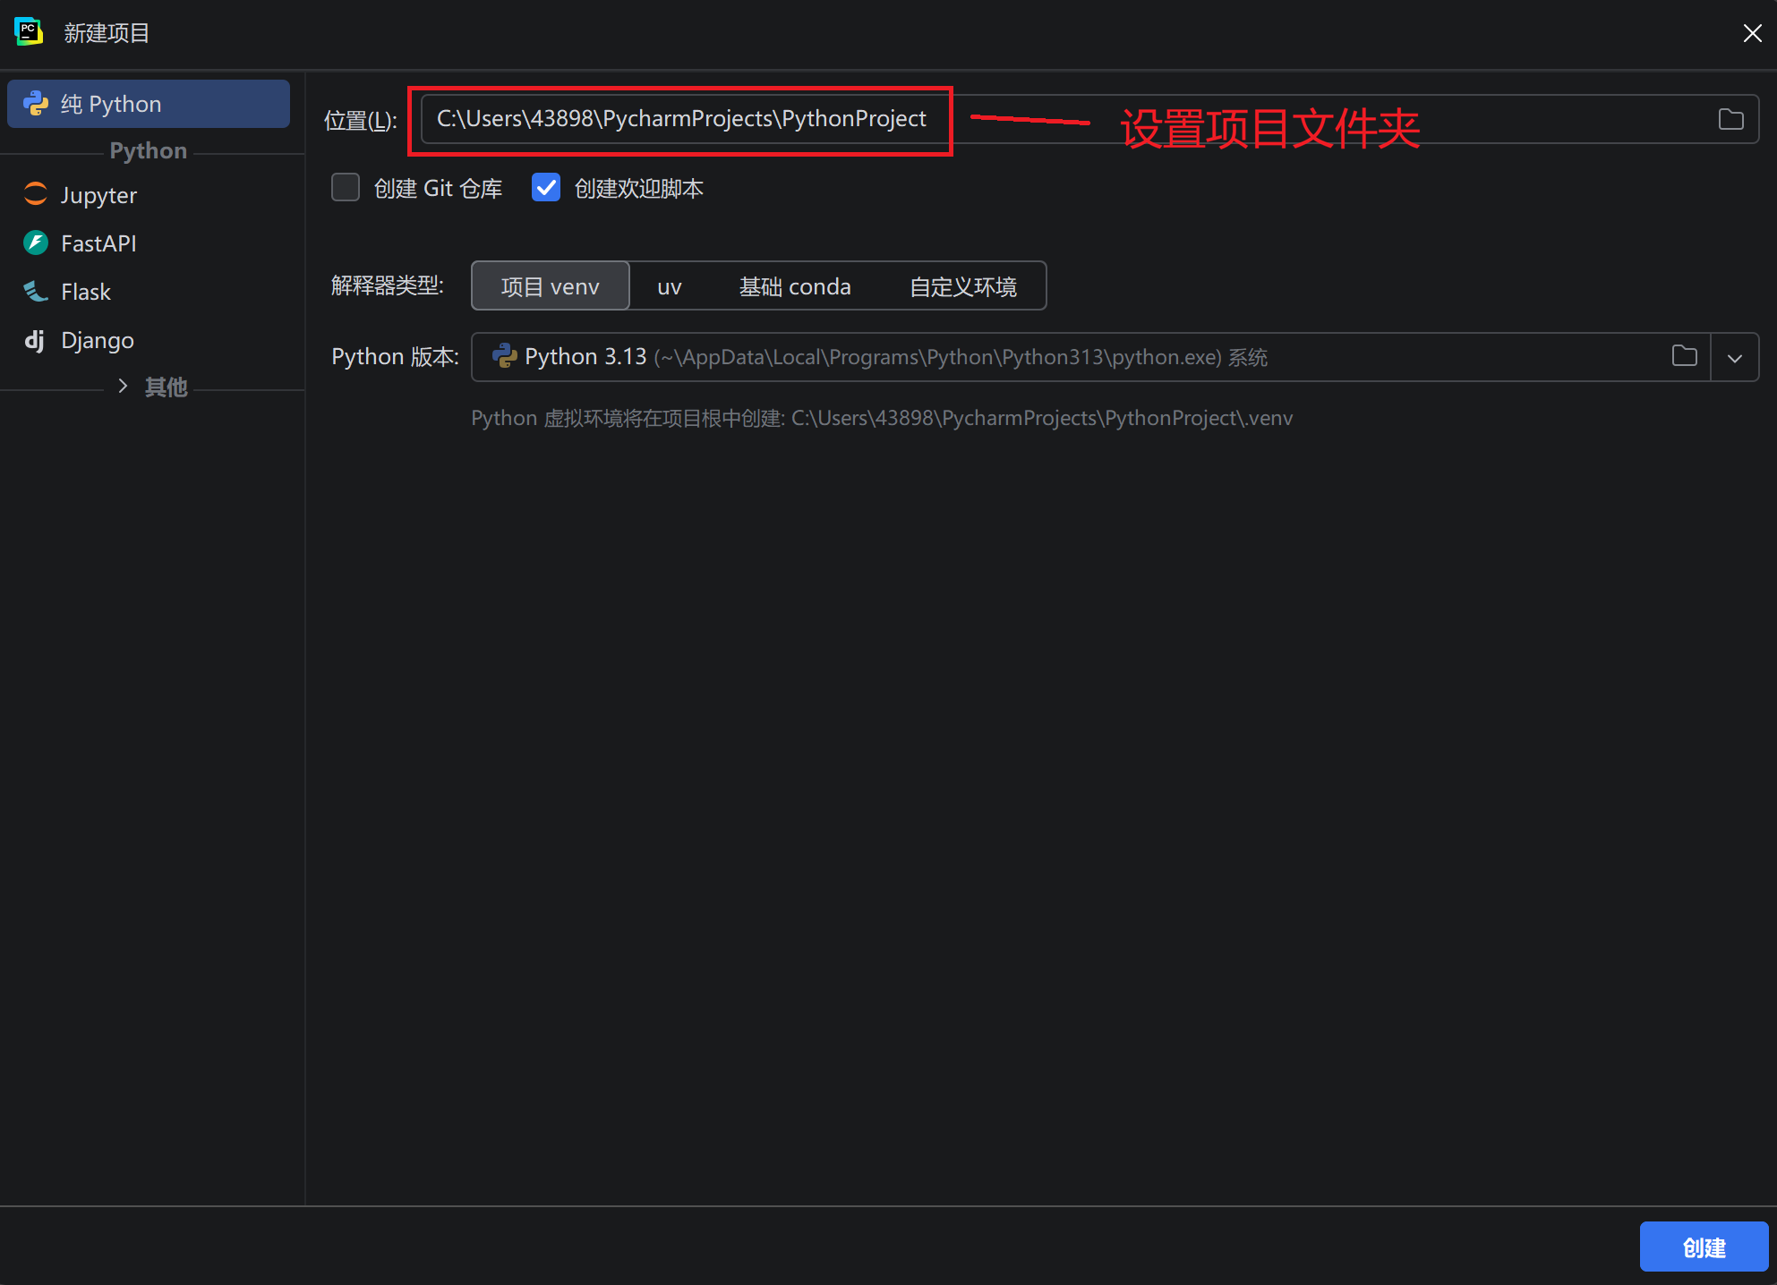The image size is (1777, 1285).
Task: Select the Jupyter project type icon
Action: point(36,194)
